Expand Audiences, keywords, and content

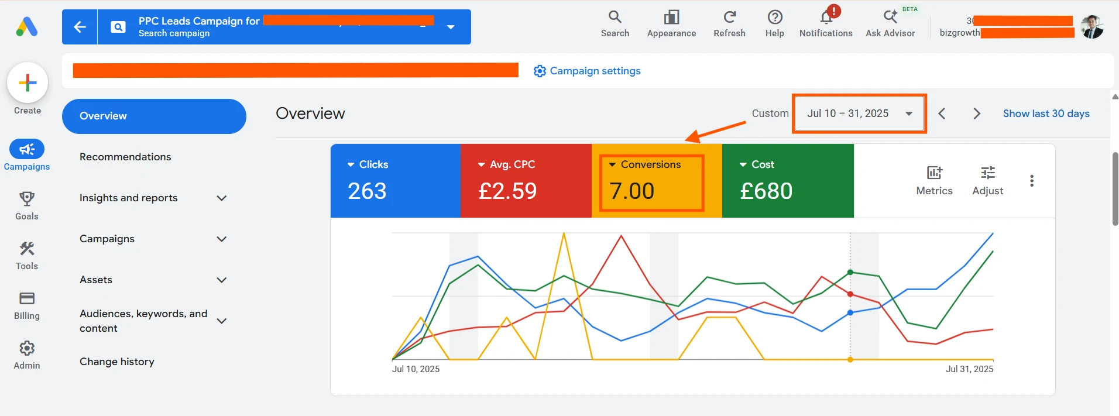pos(221,321)
